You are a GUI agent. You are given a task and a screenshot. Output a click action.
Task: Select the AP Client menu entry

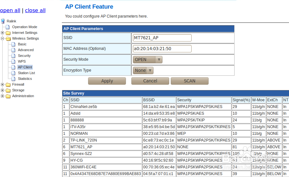tap(25, 67)
